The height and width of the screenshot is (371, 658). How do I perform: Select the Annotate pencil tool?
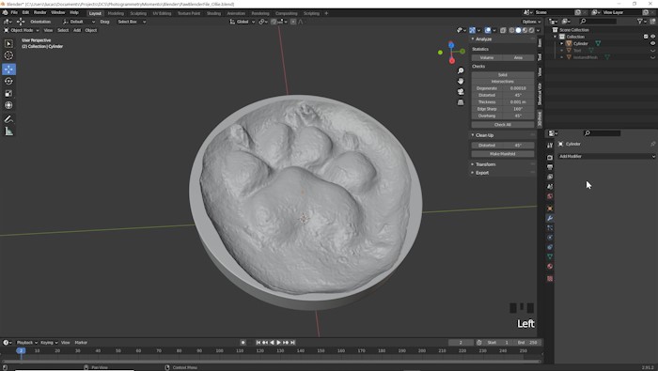[x=8, y=119]
